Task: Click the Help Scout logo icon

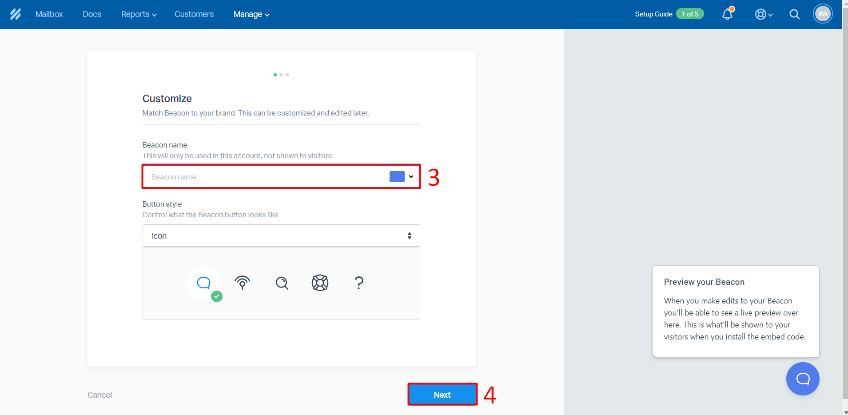Action: [16, 14]
